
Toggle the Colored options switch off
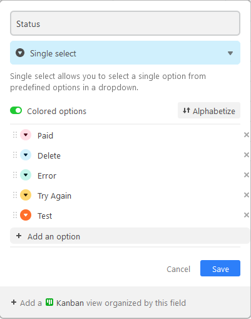16,110
